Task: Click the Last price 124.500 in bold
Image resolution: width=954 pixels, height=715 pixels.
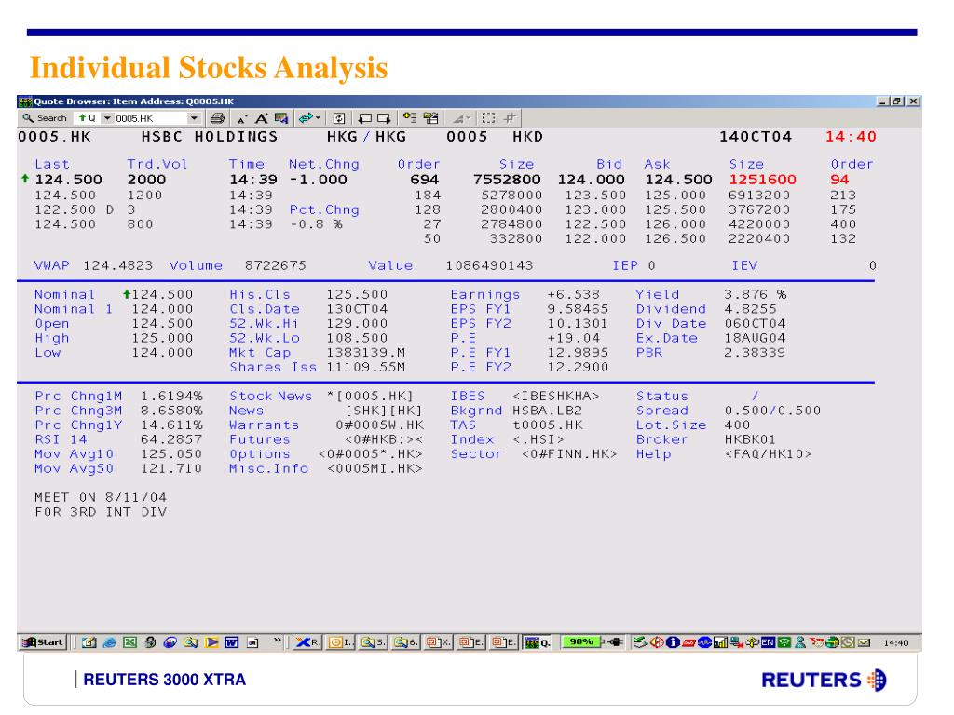Action: pos(68,180)
